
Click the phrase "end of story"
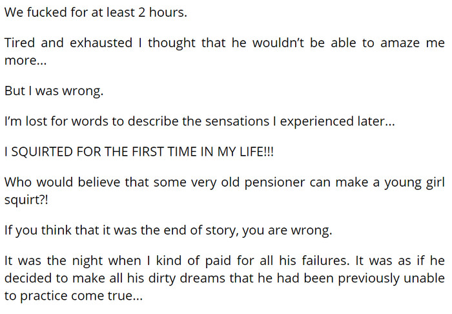(200, 231)
